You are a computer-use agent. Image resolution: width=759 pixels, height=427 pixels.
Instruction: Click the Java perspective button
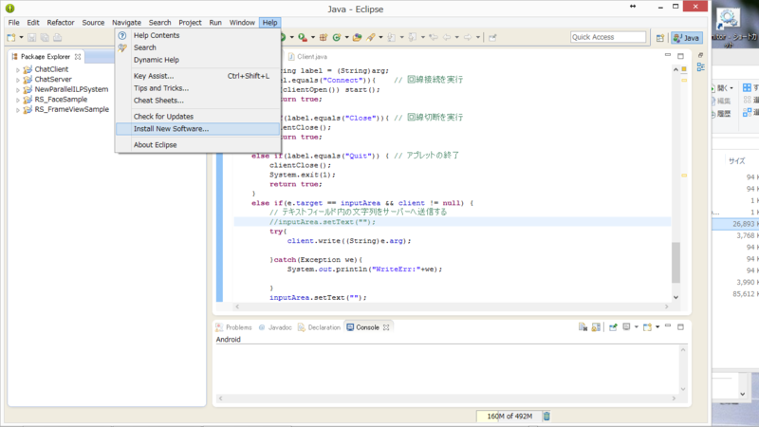point(686,38)
